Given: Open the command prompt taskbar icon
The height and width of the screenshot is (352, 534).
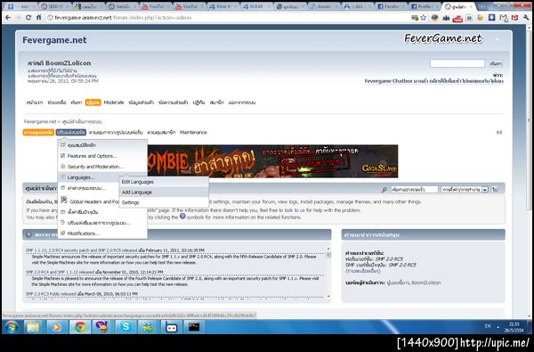Looking at the screenshot, I should pyautogui.click(x=194, y=327).
